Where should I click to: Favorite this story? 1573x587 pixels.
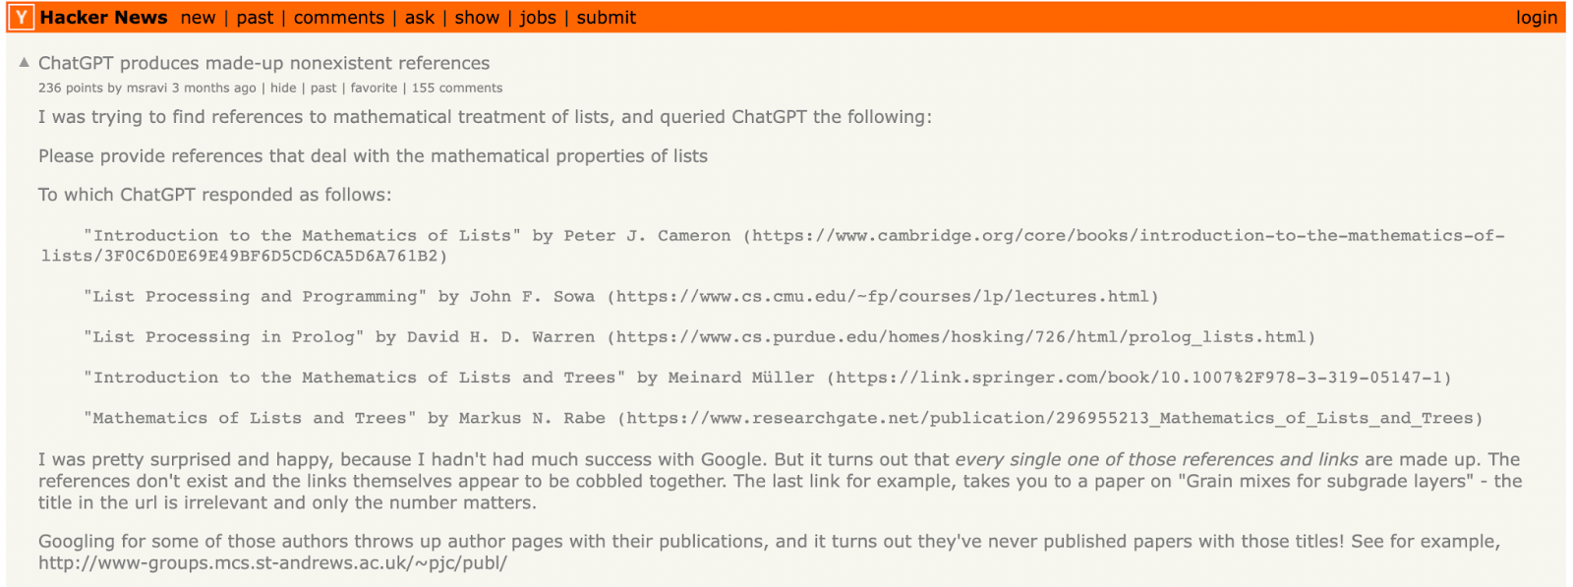374,88
